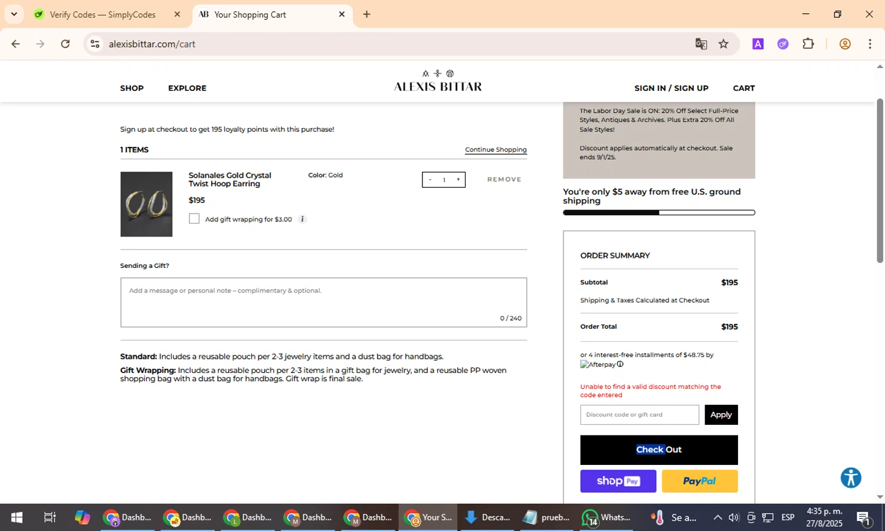Image resolution: width=885 pixels, height=531 pixels.
Task: Open the accessibility widget icon
Action: click(x=851, y=478)
